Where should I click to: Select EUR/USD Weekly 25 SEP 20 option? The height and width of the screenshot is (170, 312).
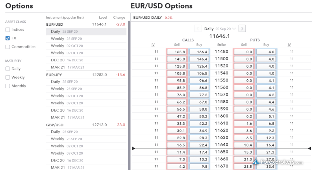click(86, 39)
